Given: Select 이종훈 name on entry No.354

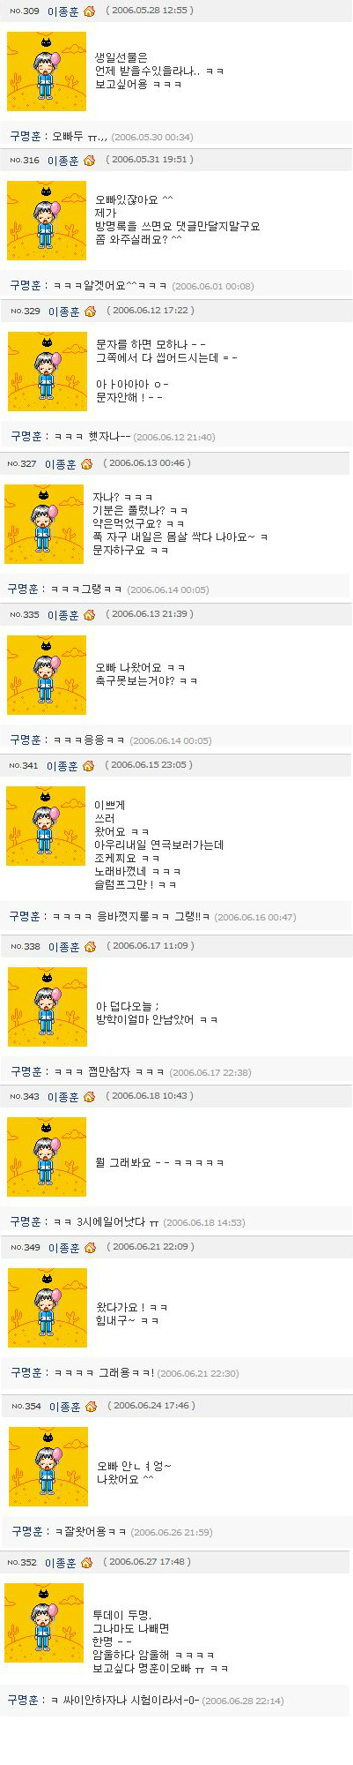Looking at the screenshot, I should click(65, 1407).
